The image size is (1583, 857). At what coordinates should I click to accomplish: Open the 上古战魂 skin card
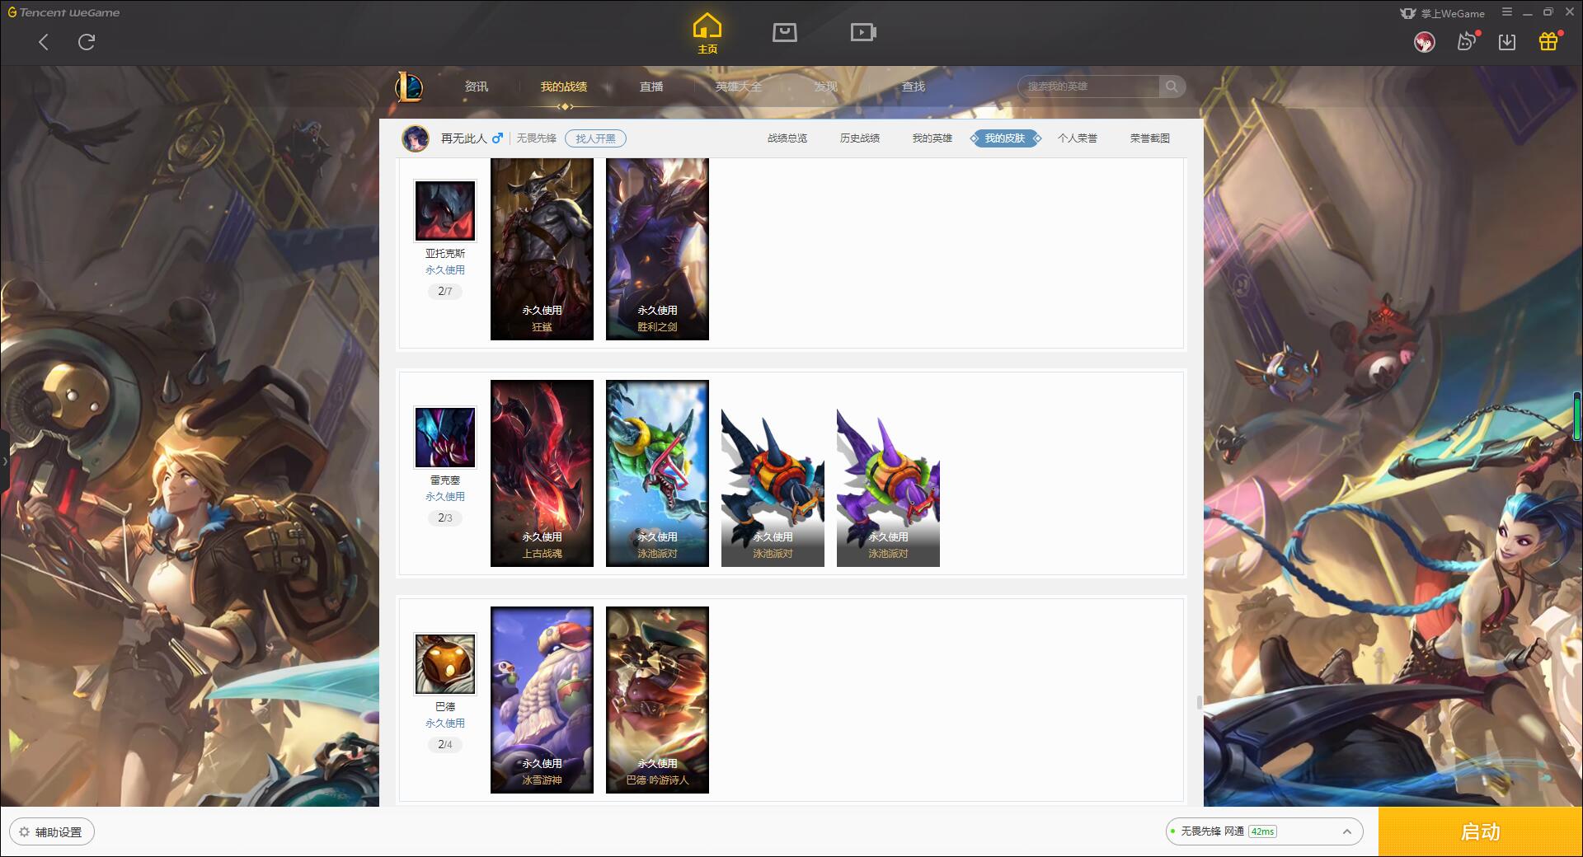tap(542, 473)
